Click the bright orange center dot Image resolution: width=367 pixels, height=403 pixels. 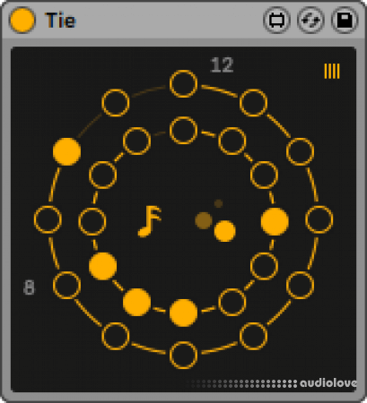(225, 231)
